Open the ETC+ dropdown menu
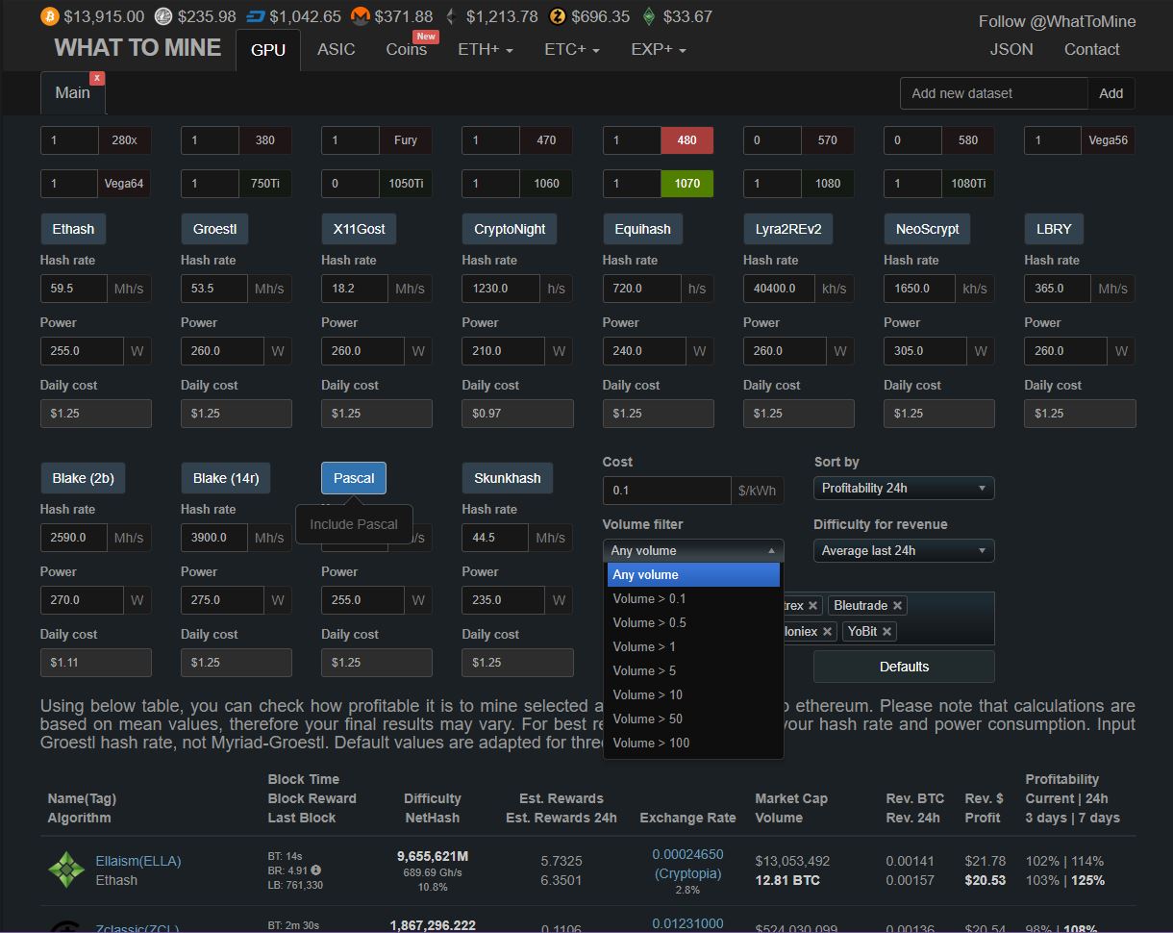Viewport: 1173px width, 933px height. coord(571,49)
